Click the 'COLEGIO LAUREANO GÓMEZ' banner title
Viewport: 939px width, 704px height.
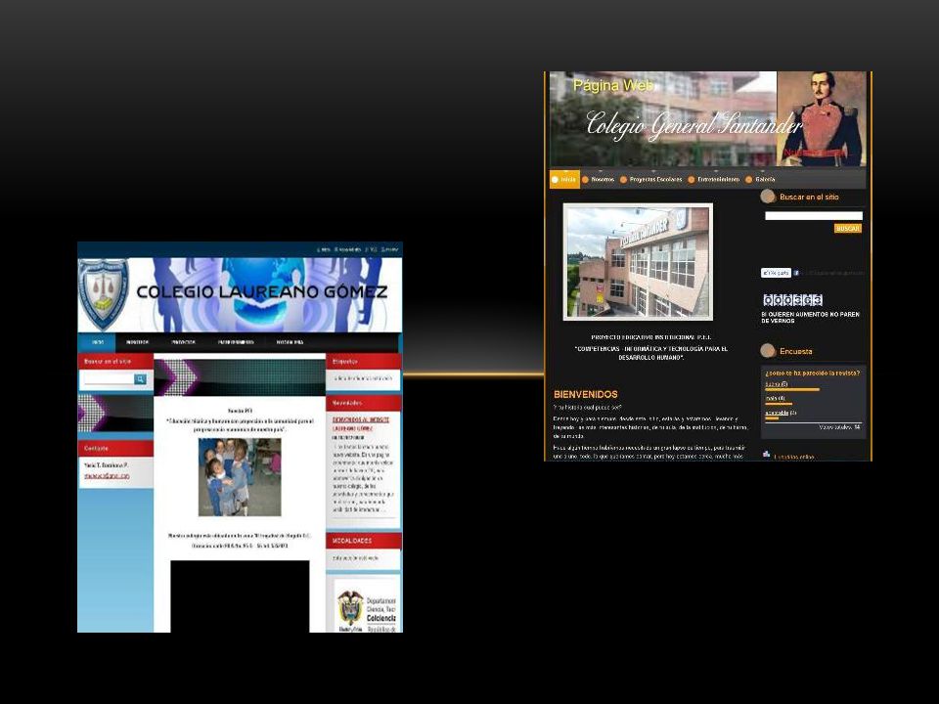coord(262,292)
